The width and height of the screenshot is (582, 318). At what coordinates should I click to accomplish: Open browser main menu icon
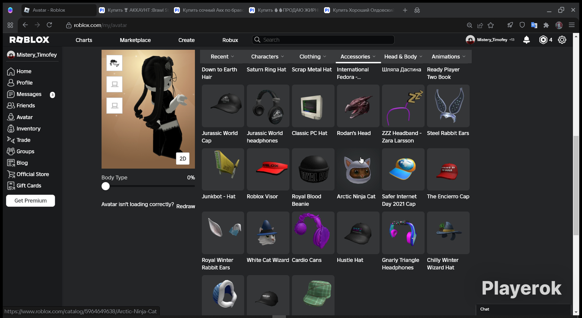click(x=572, y=25)
